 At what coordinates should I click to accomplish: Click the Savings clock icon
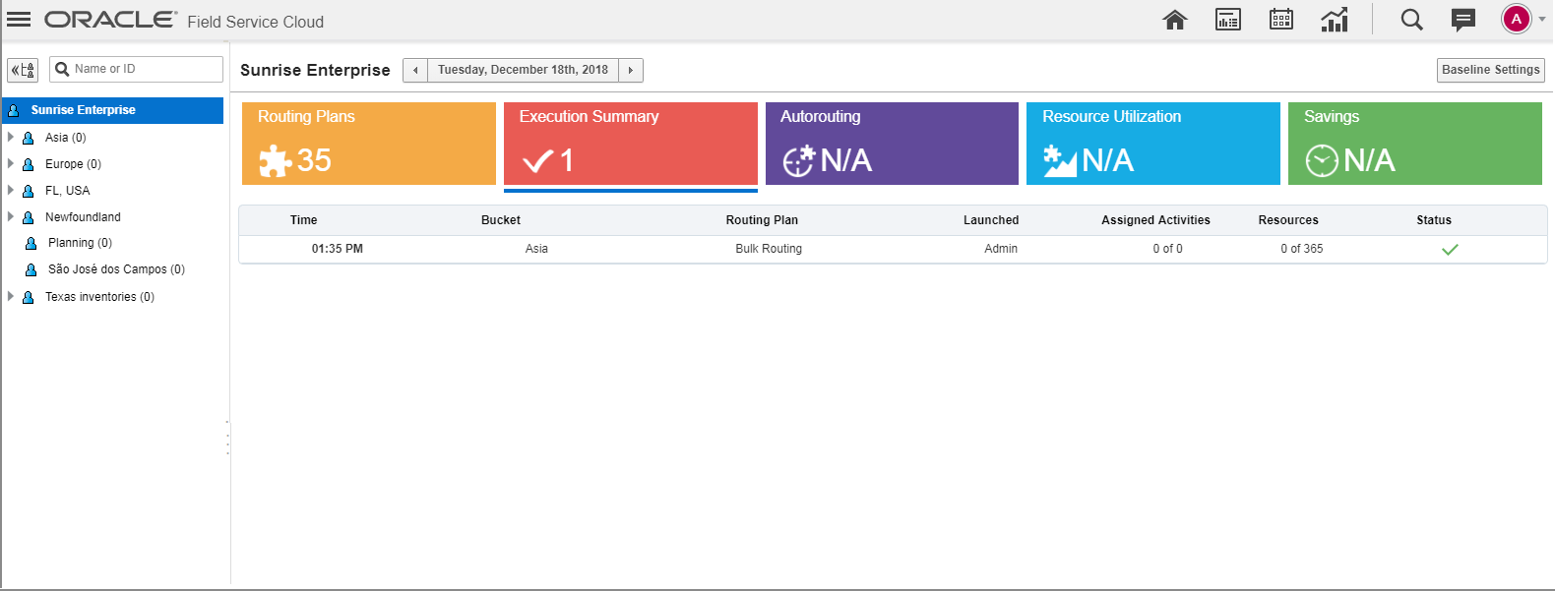(1322, 160)
